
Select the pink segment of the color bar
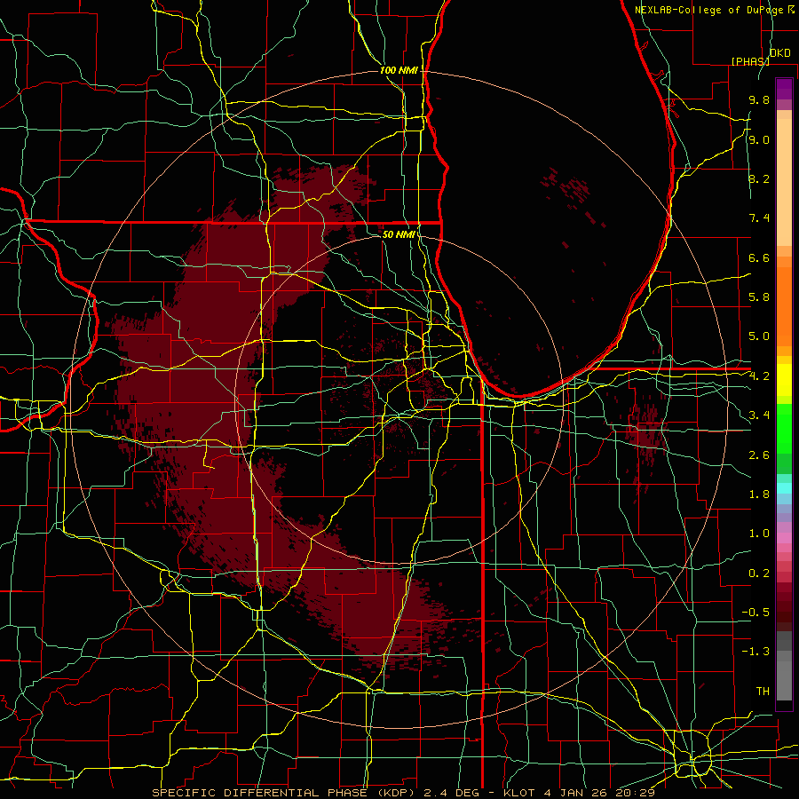point(784,538)
